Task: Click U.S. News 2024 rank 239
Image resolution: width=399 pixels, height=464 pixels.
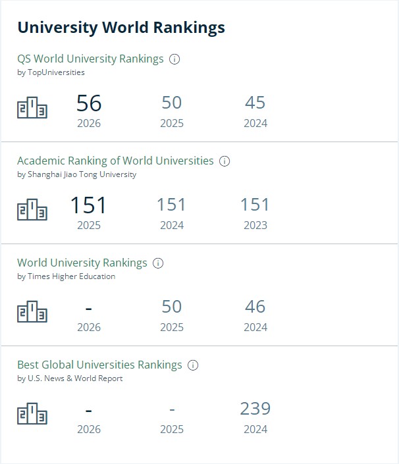Action: [255, 409]
